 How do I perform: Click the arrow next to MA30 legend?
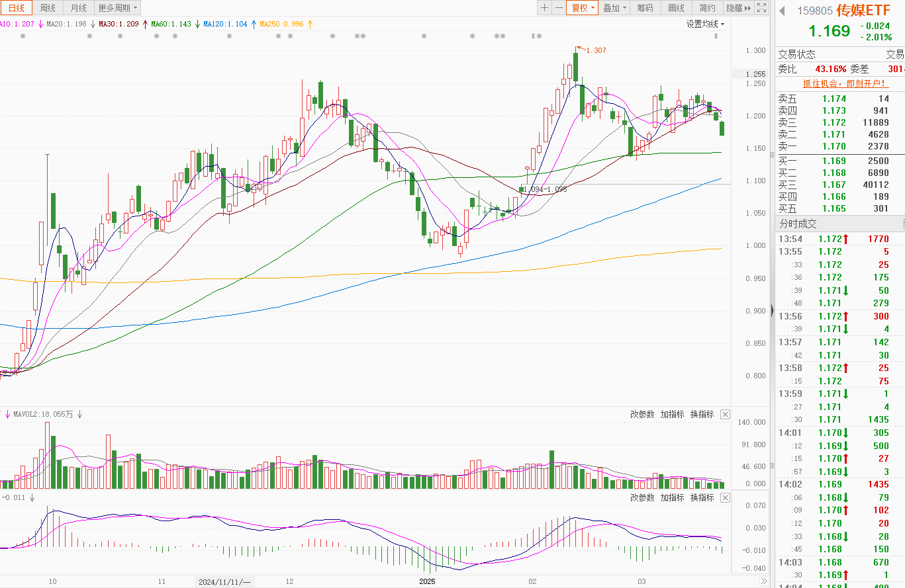coord(145,24)
